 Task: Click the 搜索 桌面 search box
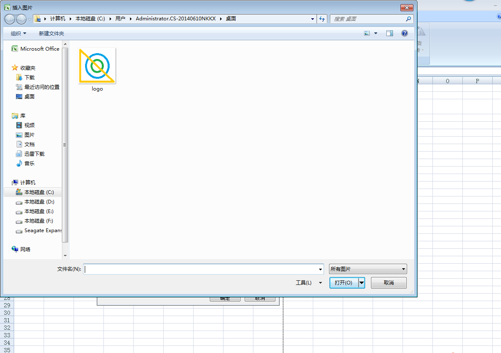tap(367, 19)
